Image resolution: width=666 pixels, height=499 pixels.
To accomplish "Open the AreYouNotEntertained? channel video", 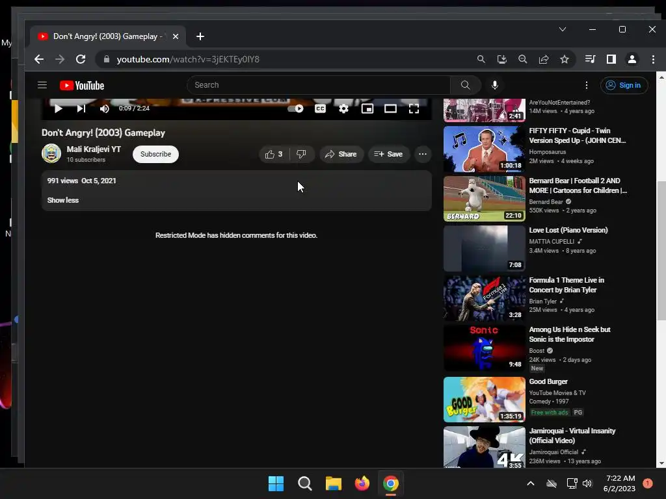I will click(484, 110).
